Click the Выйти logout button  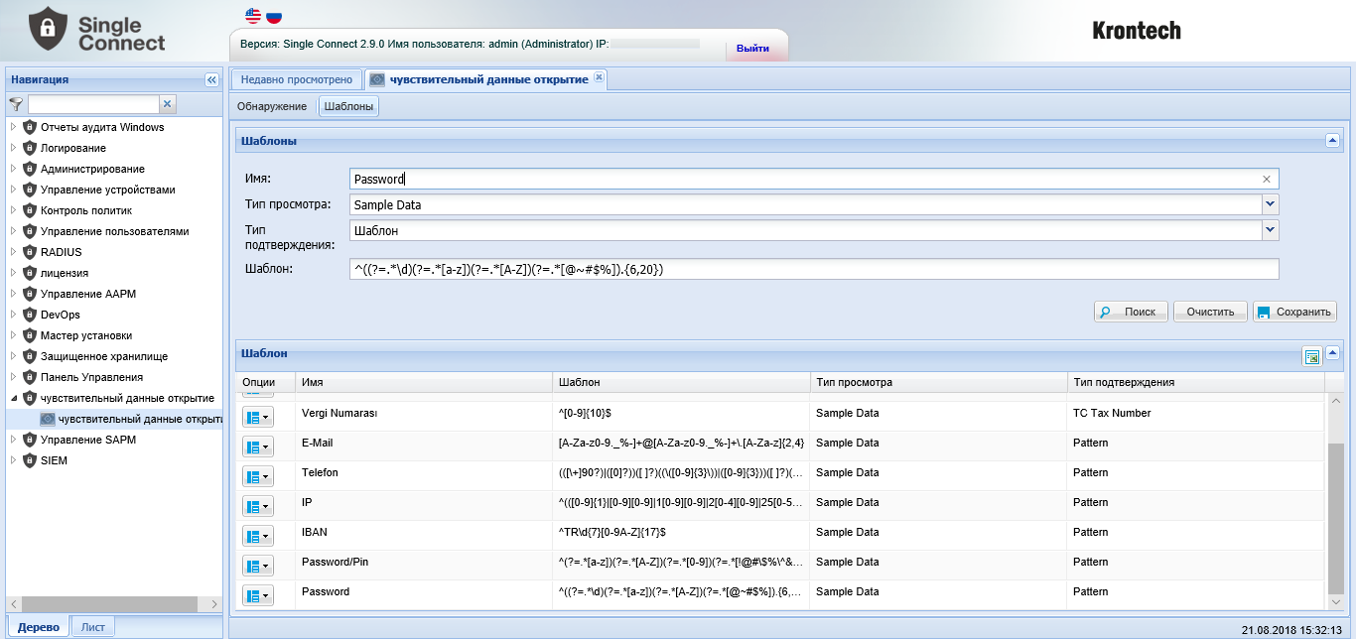tap(752, 48)
